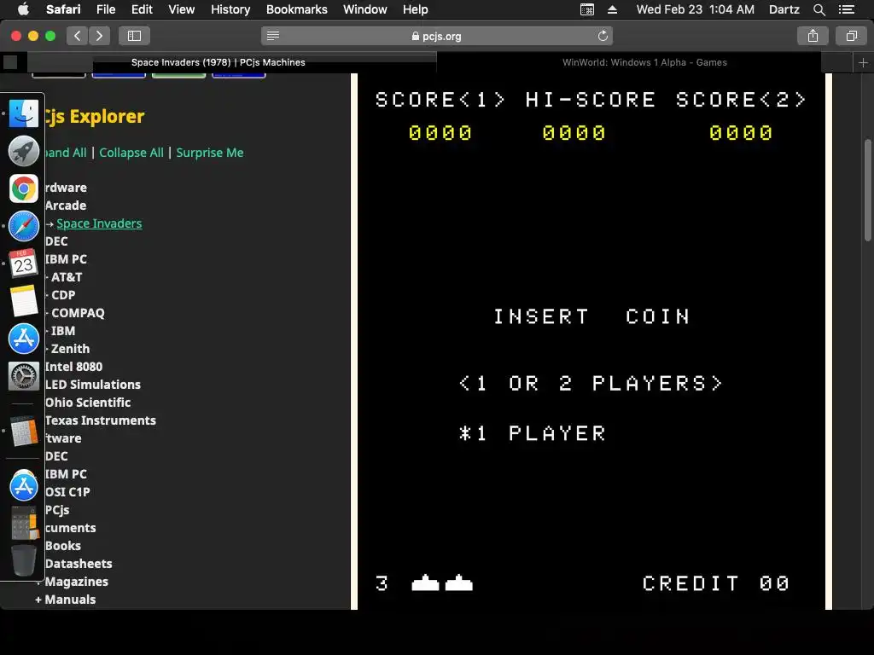Select AT&T in the explorer tree
Image resolution: width=874 pixels, height=655 pixels.
pyautogui.click(x=67, y=277)
